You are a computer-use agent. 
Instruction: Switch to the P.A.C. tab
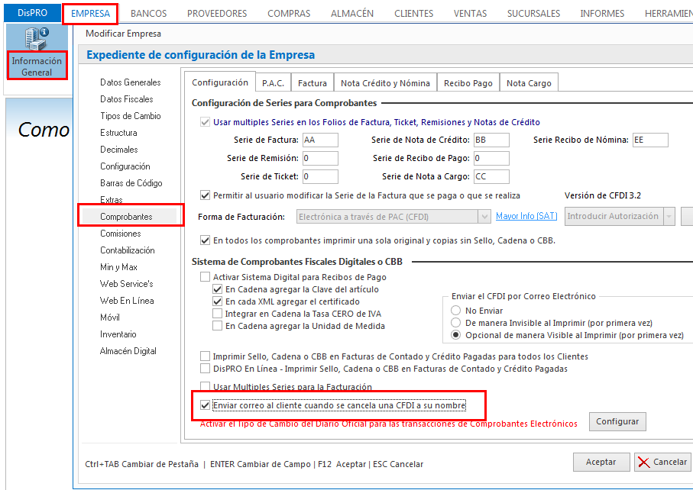point(273,83)
